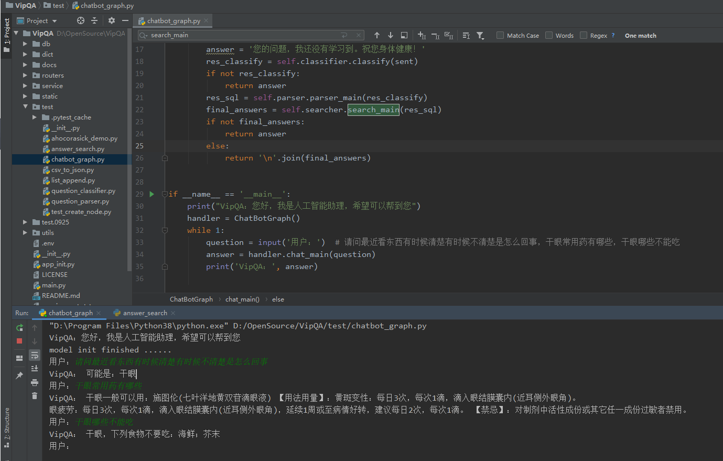
Task: Enable the Match Case checkbox
Action: [500, 35]
